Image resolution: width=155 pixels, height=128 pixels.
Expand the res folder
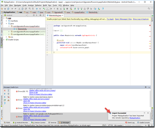(x=6, y=37)
